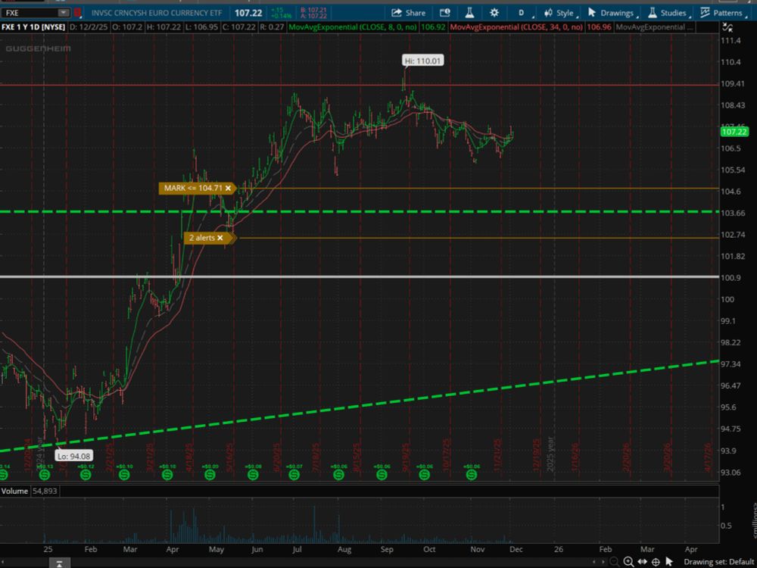Select the 2 alerts label
The width and height of the screenshot is (757, 568).
tap(202, 238)
